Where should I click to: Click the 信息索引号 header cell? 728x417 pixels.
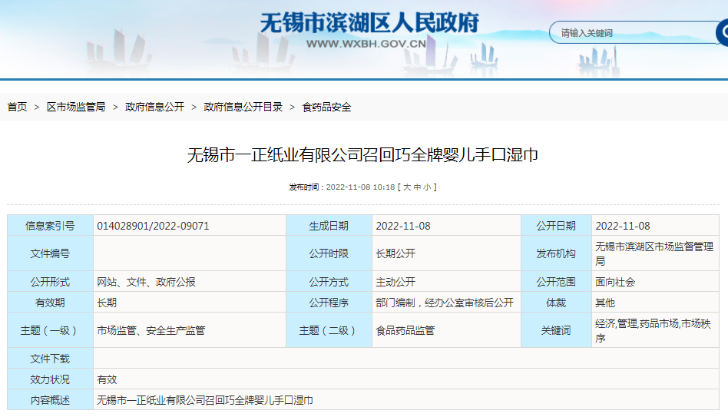tap(50, 226)
